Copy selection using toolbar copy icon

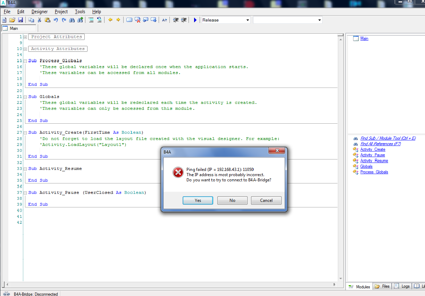coord(31,20)
